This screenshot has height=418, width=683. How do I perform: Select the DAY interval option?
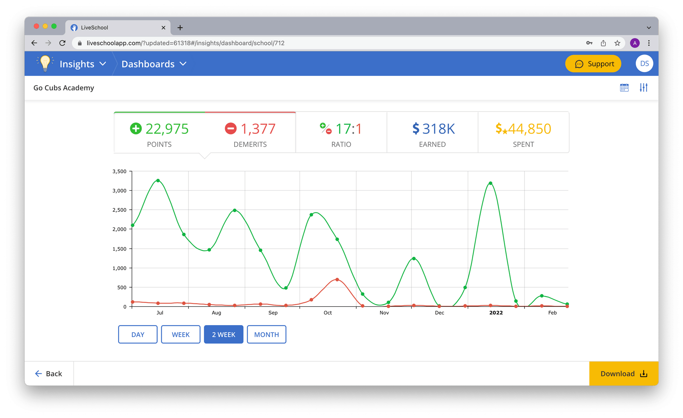pyautogui.click(x=138, y=334)
